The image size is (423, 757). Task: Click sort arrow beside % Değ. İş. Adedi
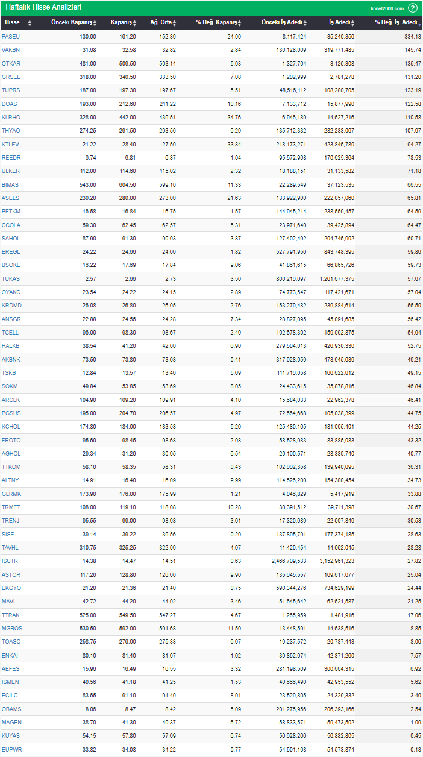click(419, 23)
